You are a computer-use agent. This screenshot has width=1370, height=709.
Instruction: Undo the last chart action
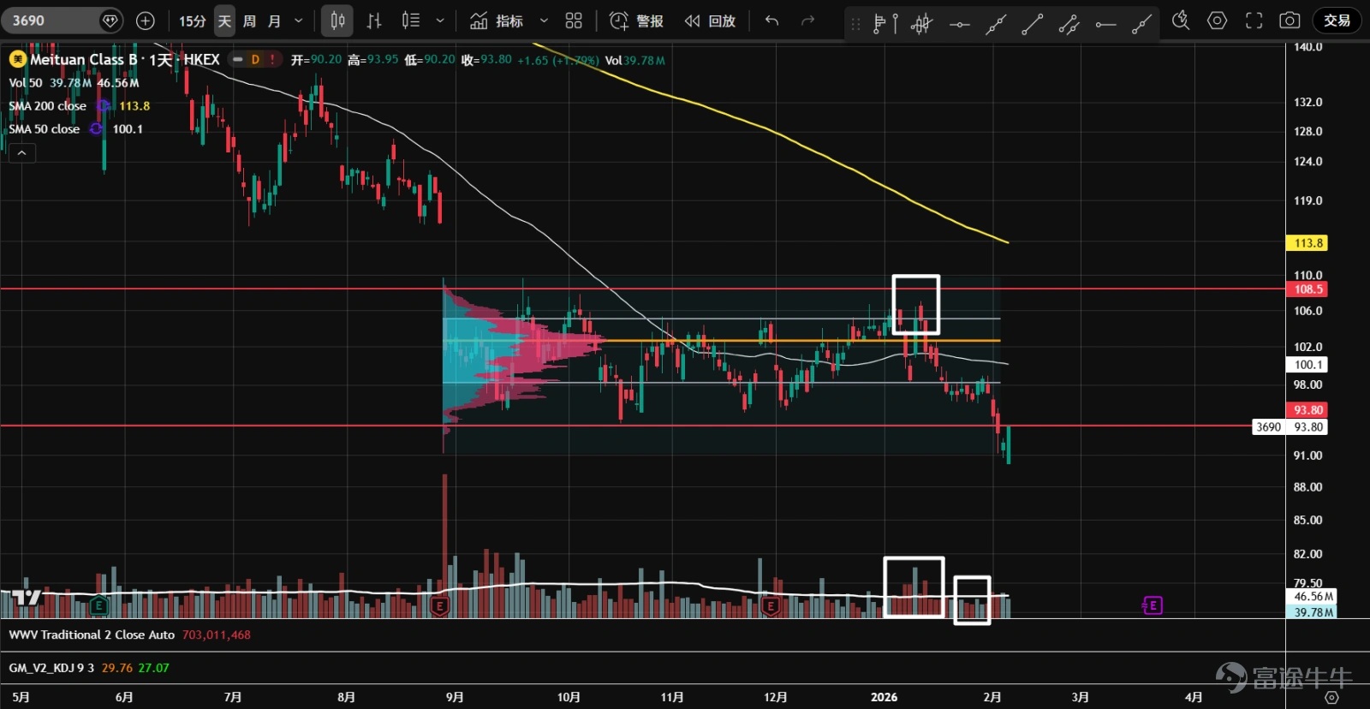[771, 21]
